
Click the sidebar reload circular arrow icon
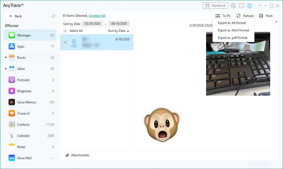(x=54, y=16)
